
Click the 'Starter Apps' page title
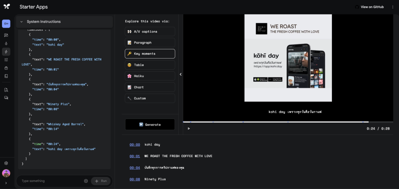click(34, 7)
